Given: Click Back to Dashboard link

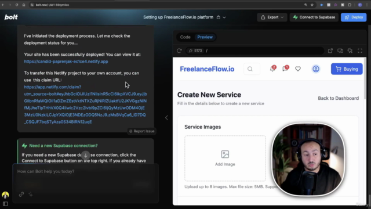Looking at the screenshot, I should [338, 98].
